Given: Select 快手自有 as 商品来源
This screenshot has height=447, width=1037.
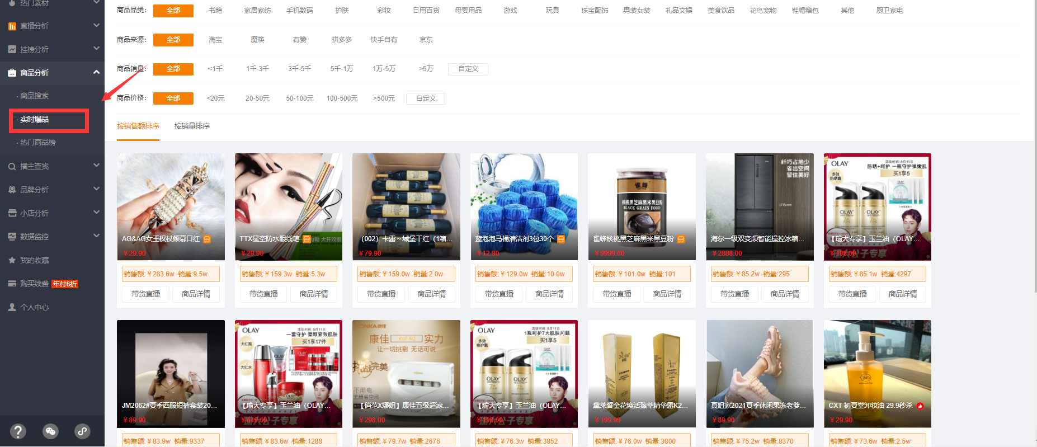Looking at the screenshot, I should tap(384, 40).
